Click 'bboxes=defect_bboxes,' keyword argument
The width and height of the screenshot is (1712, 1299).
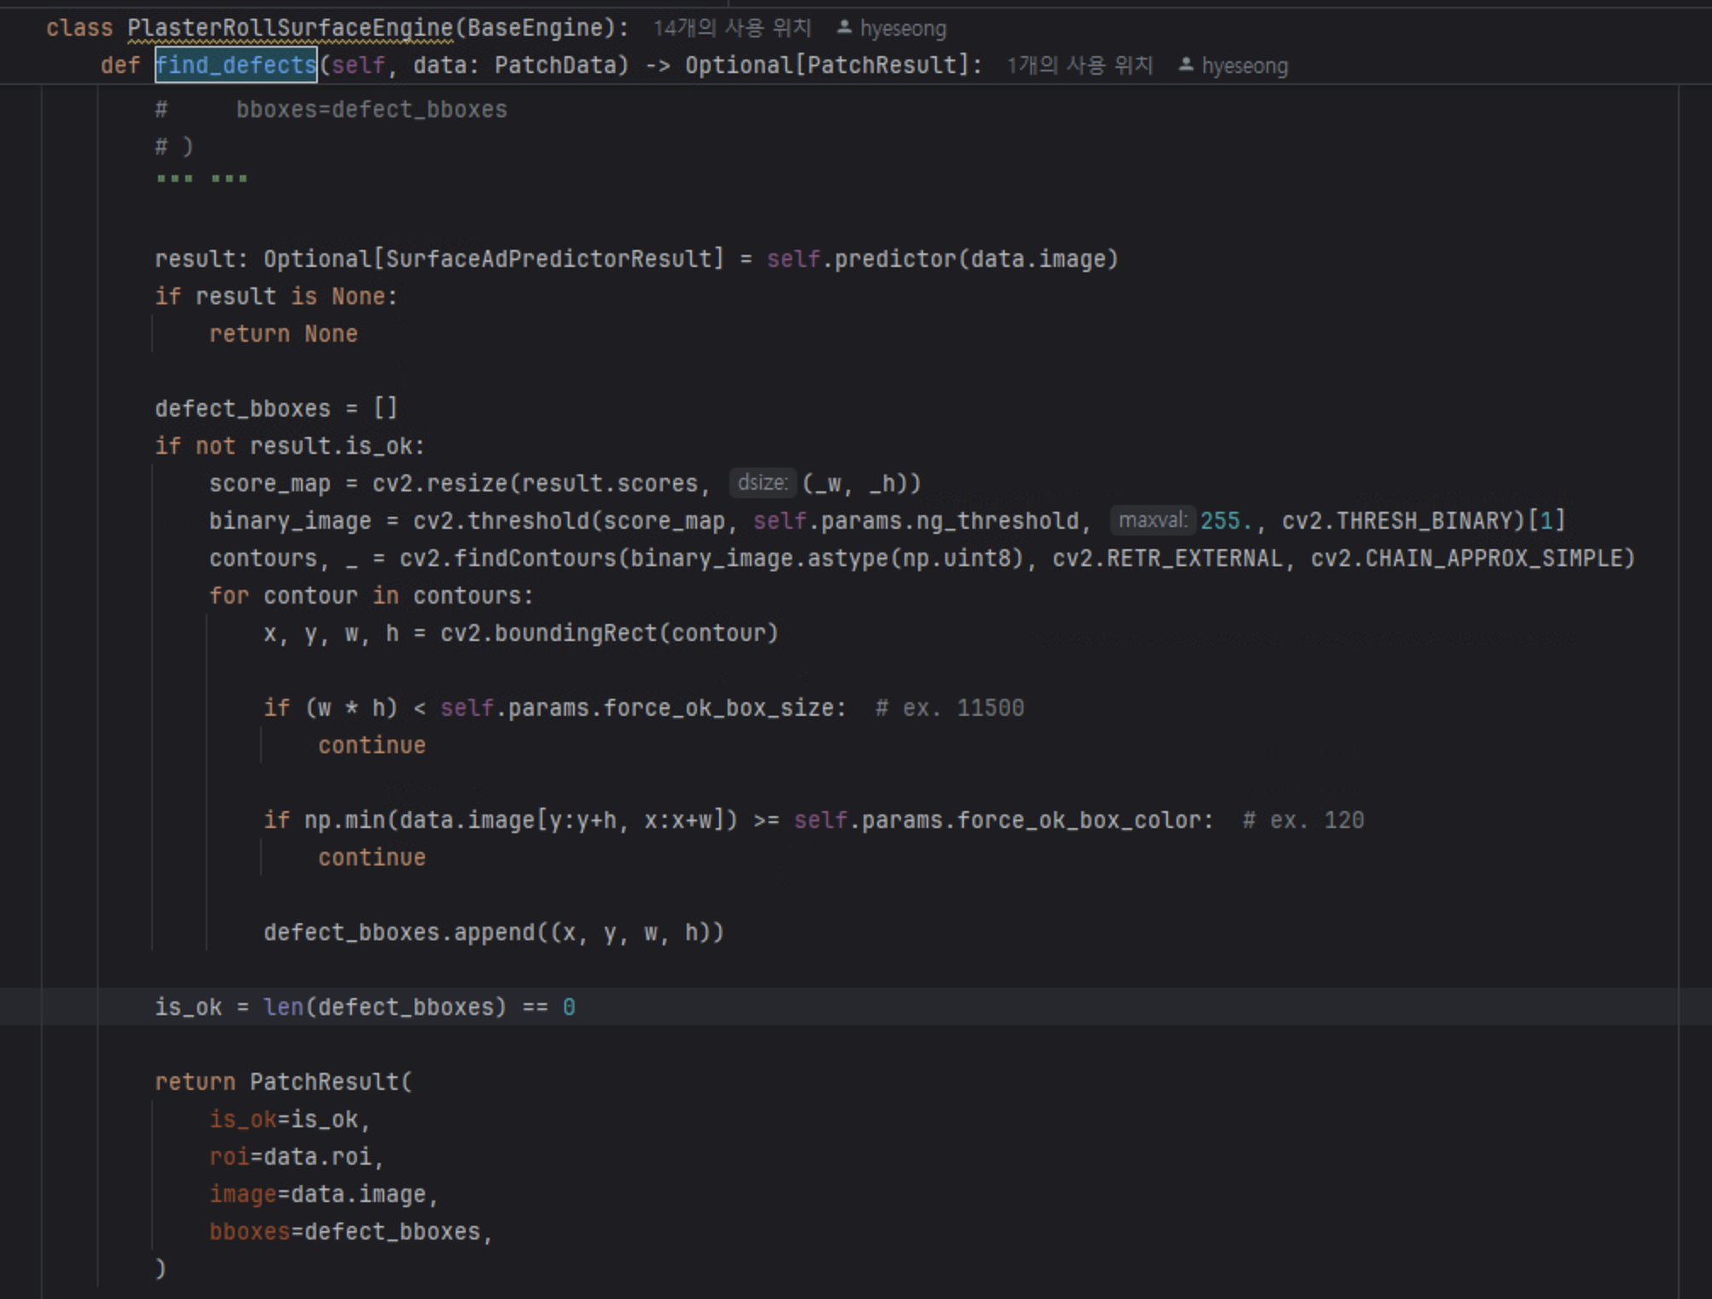click(351, 1232)
